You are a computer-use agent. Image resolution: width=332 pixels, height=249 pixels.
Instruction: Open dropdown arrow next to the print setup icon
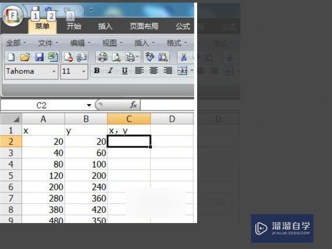coord(137,57)
